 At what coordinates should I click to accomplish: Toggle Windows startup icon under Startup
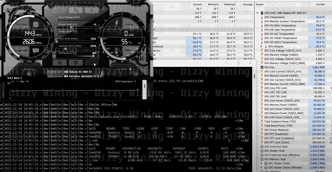(x=29, y=74)
